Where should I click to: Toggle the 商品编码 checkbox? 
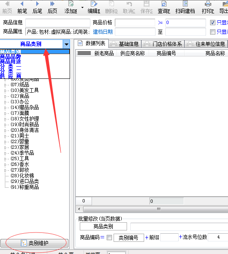click(x=110, y=238)
